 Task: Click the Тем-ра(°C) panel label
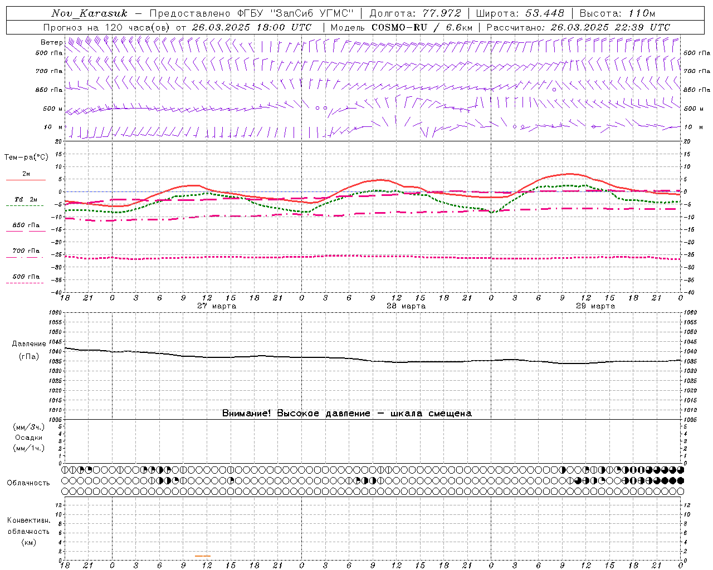[x=26, y=158]
